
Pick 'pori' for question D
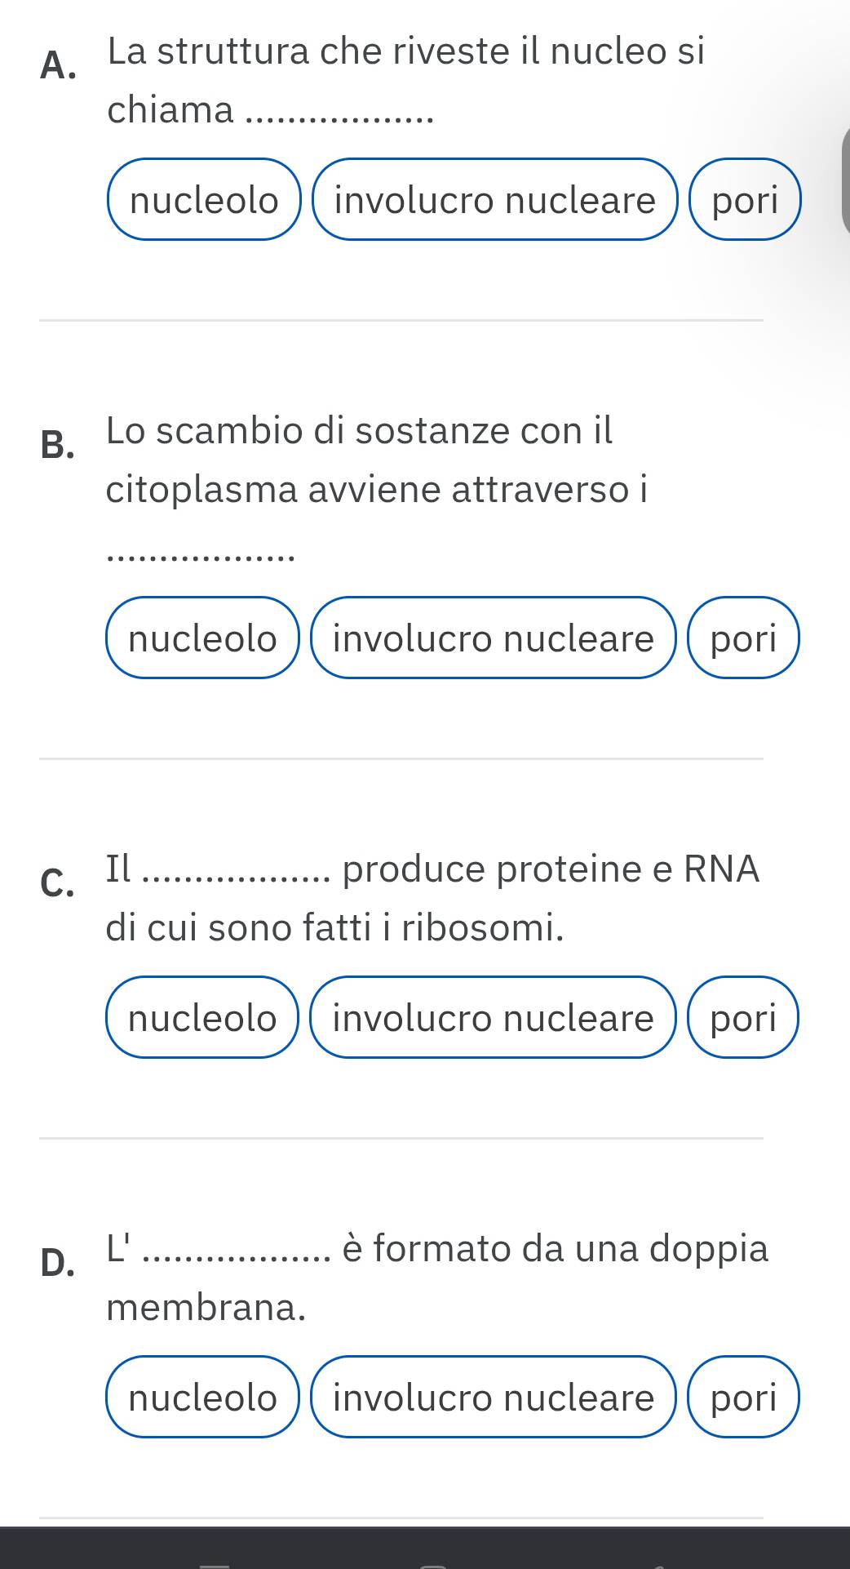pyautogui.click(x=743, y=1397)
